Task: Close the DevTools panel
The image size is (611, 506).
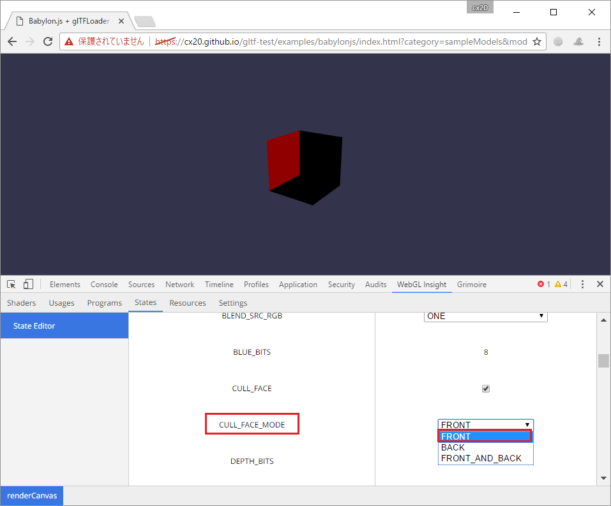Action: tap(600, 285)
